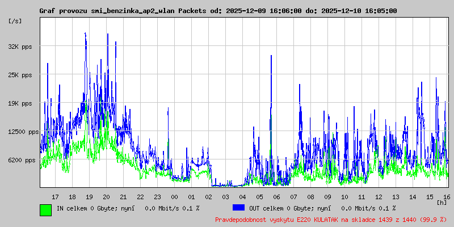This screenshot has height=227, width=454.
Task: Click the '04' hour label on x-axis
Action: tap(242, 197)
